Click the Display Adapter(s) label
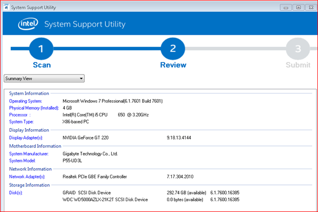 tap(26, 138)
